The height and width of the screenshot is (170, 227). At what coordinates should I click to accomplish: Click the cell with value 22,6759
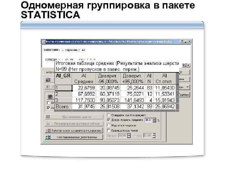pyautogui.click(x=84, y=88)
